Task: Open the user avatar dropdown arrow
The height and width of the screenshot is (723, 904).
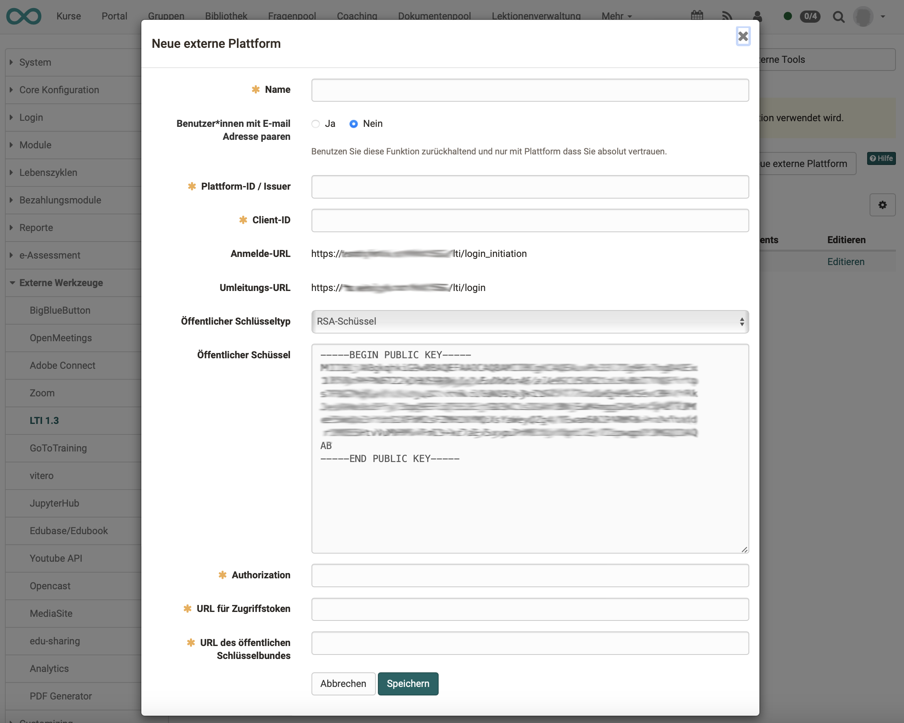Action: [x=883, y=17]
